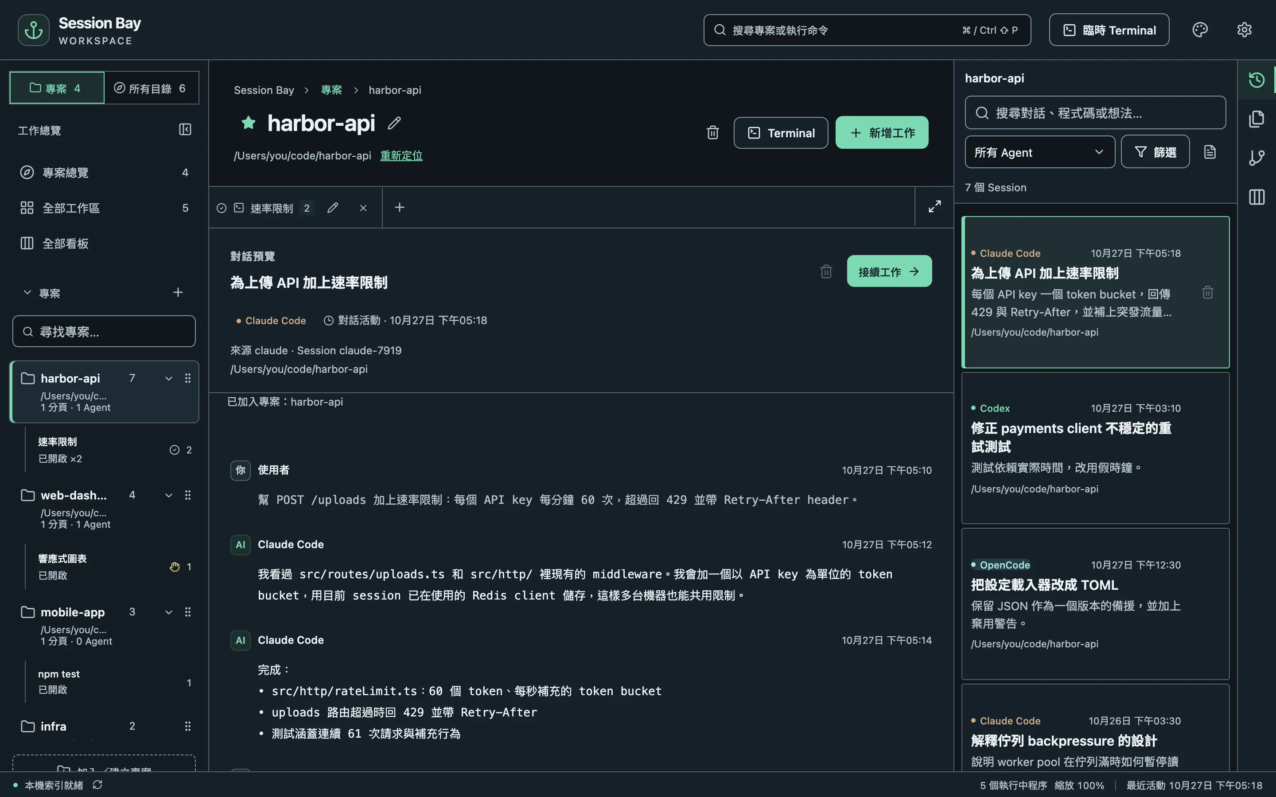This screenshot has width=1276, height=797.
Task: Open 臨時 Terminal button
Action: pos(1109,30)
